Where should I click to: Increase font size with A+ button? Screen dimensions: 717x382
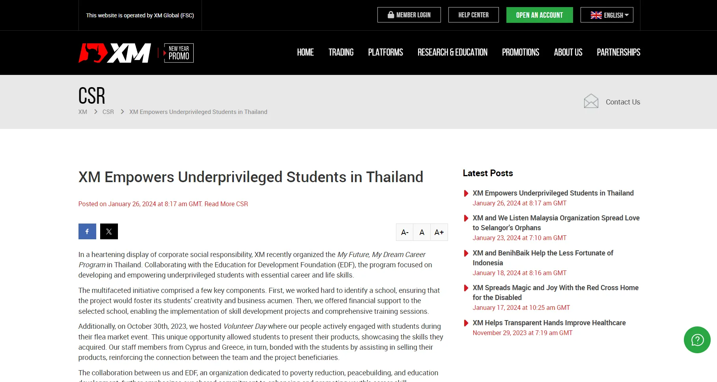tap(439, 232)
